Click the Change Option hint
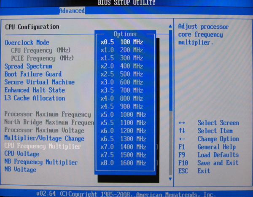This screenshot has height=197, width=253. click(209, 139)
